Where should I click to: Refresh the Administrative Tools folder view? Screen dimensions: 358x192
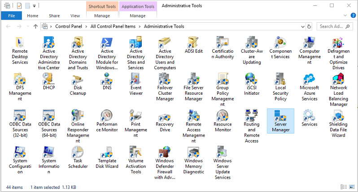point(309,27)
